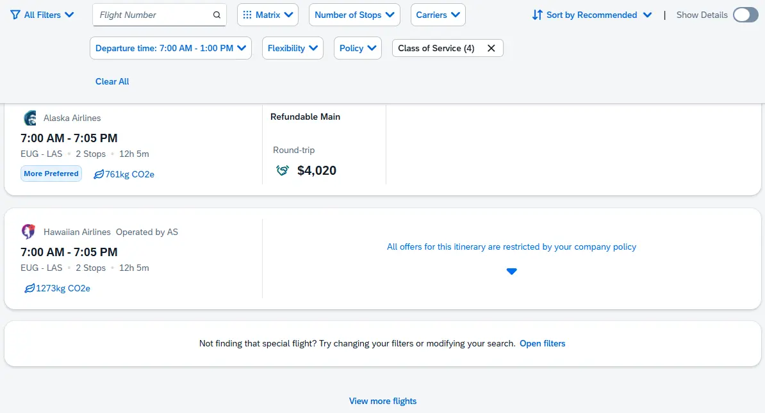Screen dimensions: 765x413
Task: Click Hawaiian Airlines carrier name
Action: tap(77, 232)
